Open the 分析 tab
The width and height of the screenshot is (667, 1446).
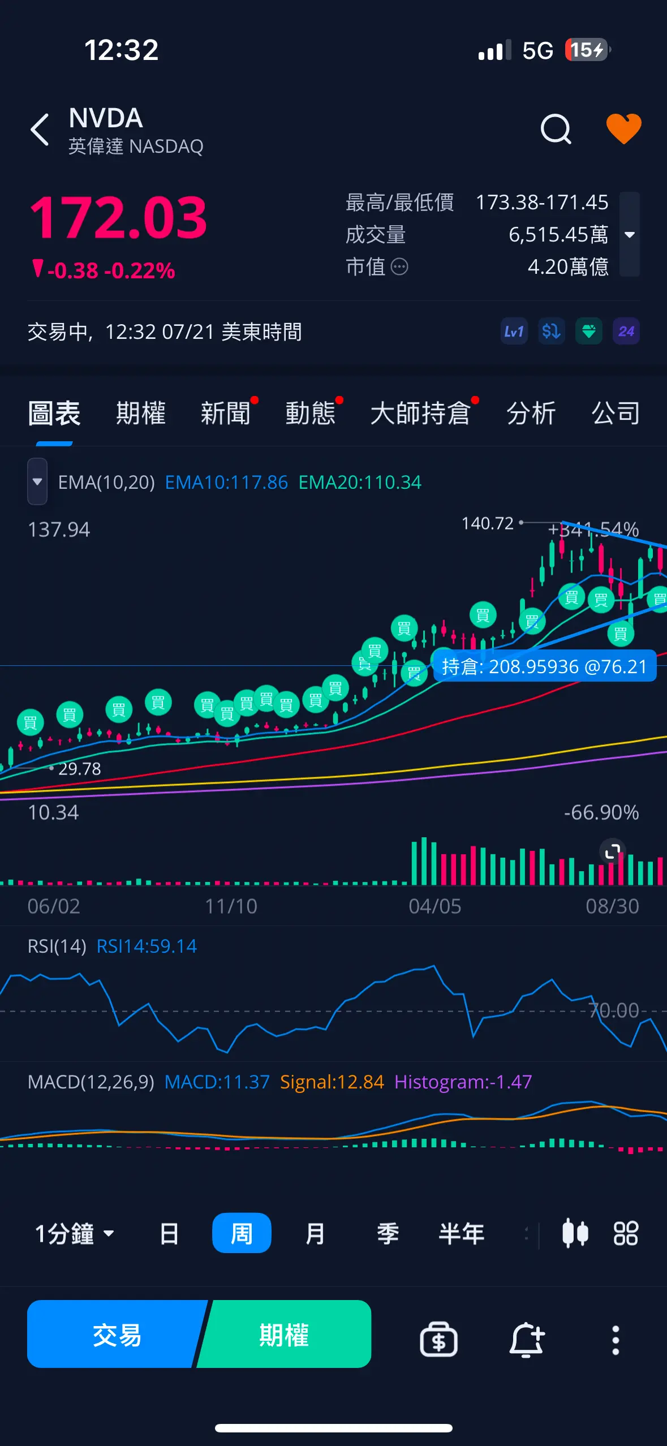531,414
